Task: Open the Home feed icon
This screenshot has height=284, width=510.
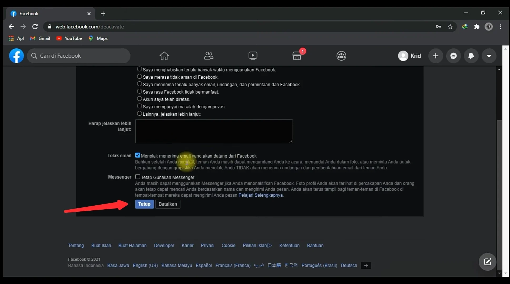Action: 164,56
